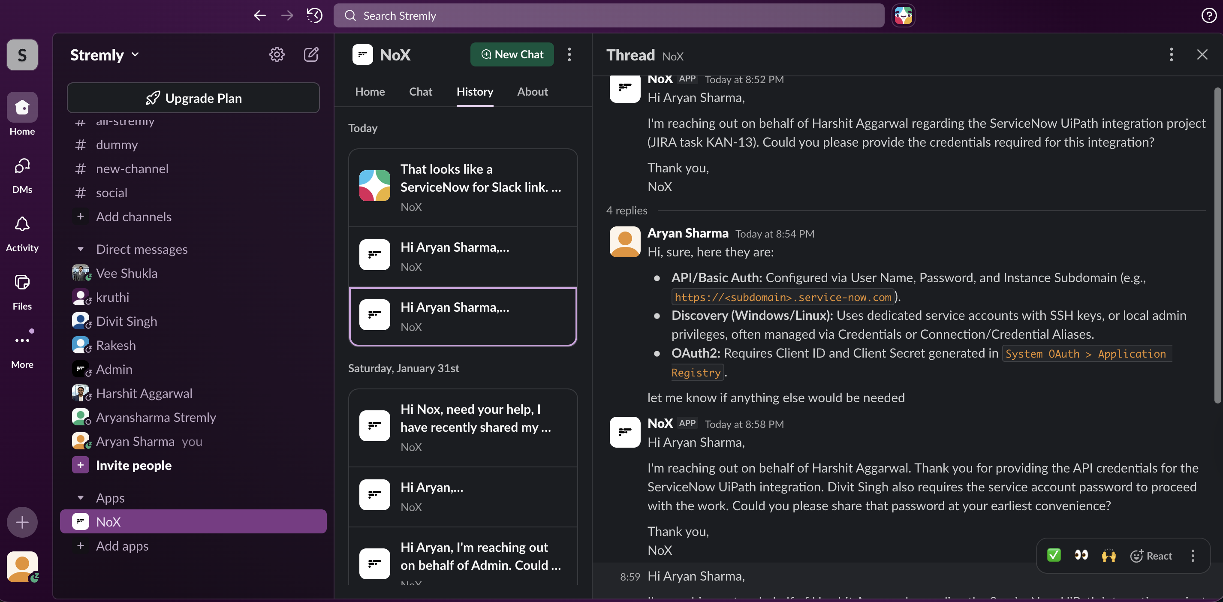Click the Upgrade Plan button

coord(193,98)
